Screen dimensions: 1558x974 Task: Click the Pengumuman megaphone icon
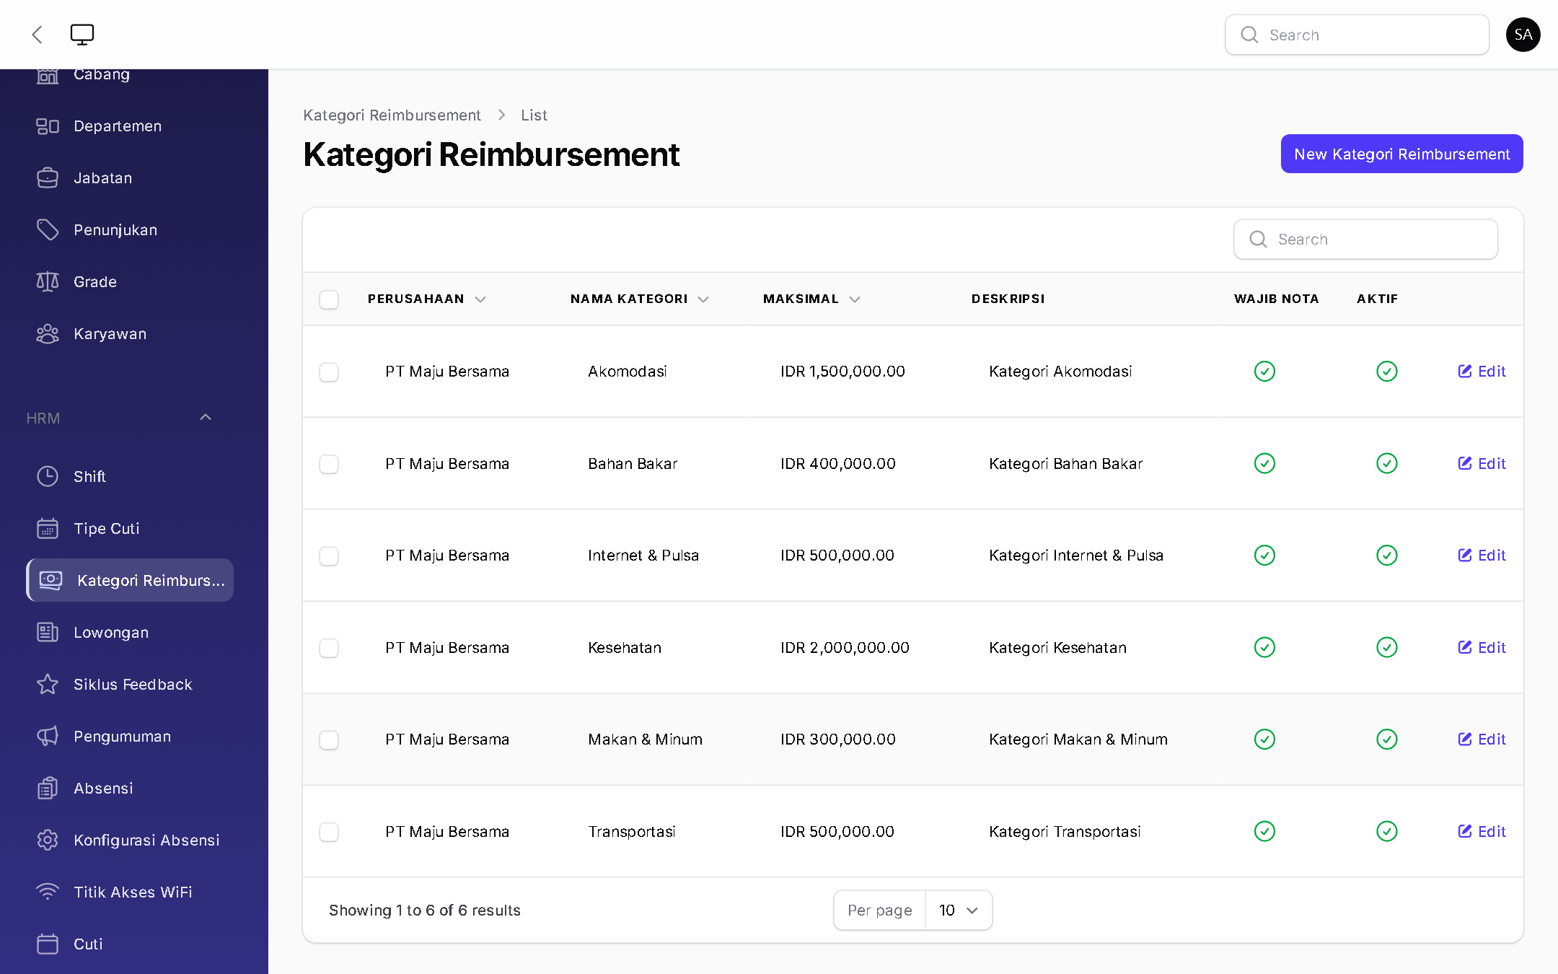pyautogui.click(x=48, y=737)
